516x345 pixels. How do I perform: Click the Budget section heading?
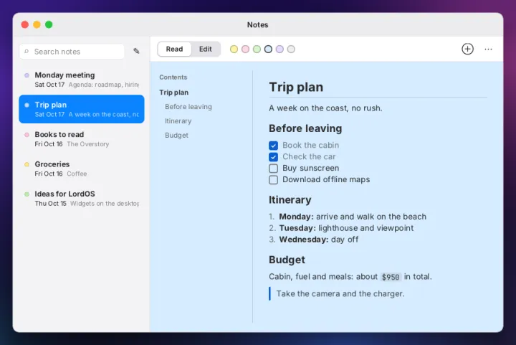coord(287,260)
